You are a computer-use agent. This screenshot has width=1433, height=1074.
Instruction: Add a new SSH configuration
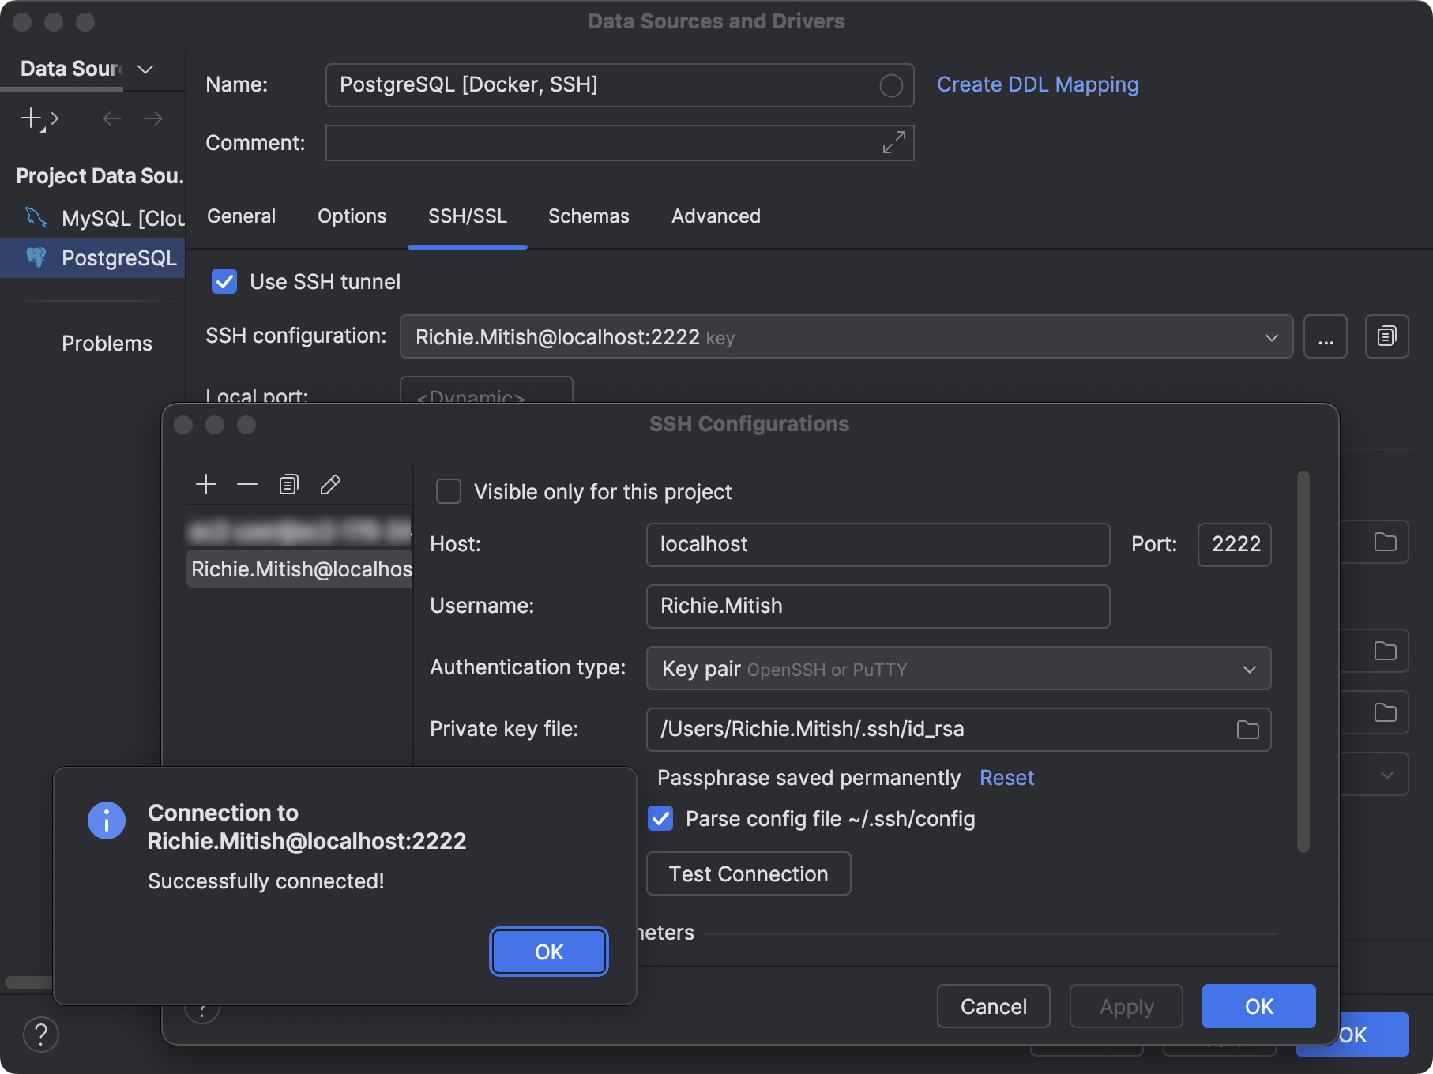pyautogui.click(x=206, y=484)
